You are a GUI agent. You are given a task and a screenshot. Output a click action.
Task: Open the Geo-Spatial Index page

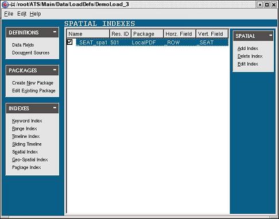[30, 160]
